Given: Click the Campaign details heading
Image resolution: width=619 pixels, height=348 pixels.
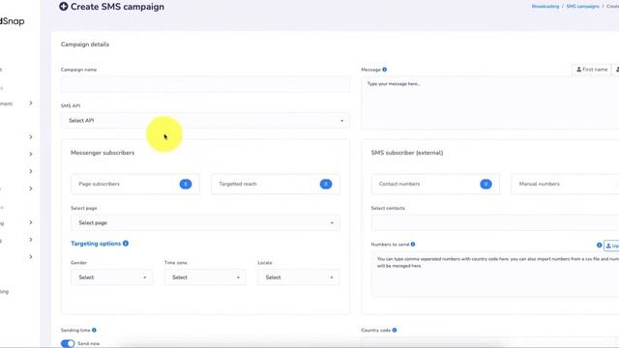Looking at the screenshot, I should 85,44.
